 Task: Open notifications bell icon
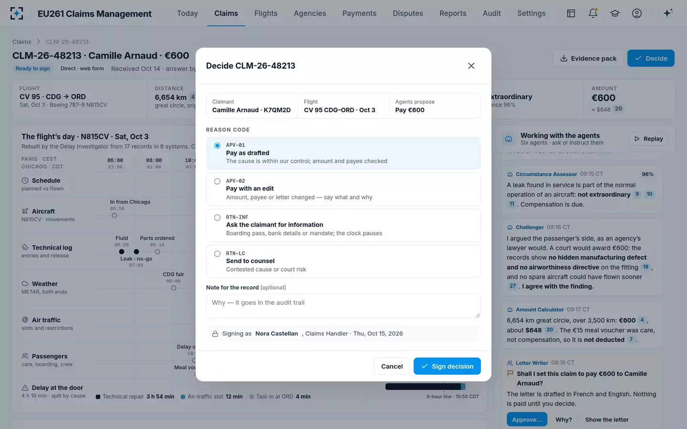[593, 13]
